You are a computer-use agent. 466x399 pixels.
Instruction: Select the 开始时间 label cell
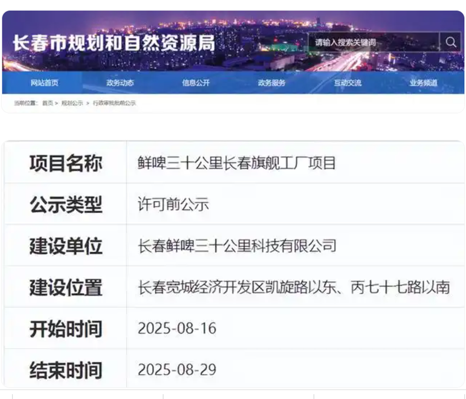pos(66,328)
